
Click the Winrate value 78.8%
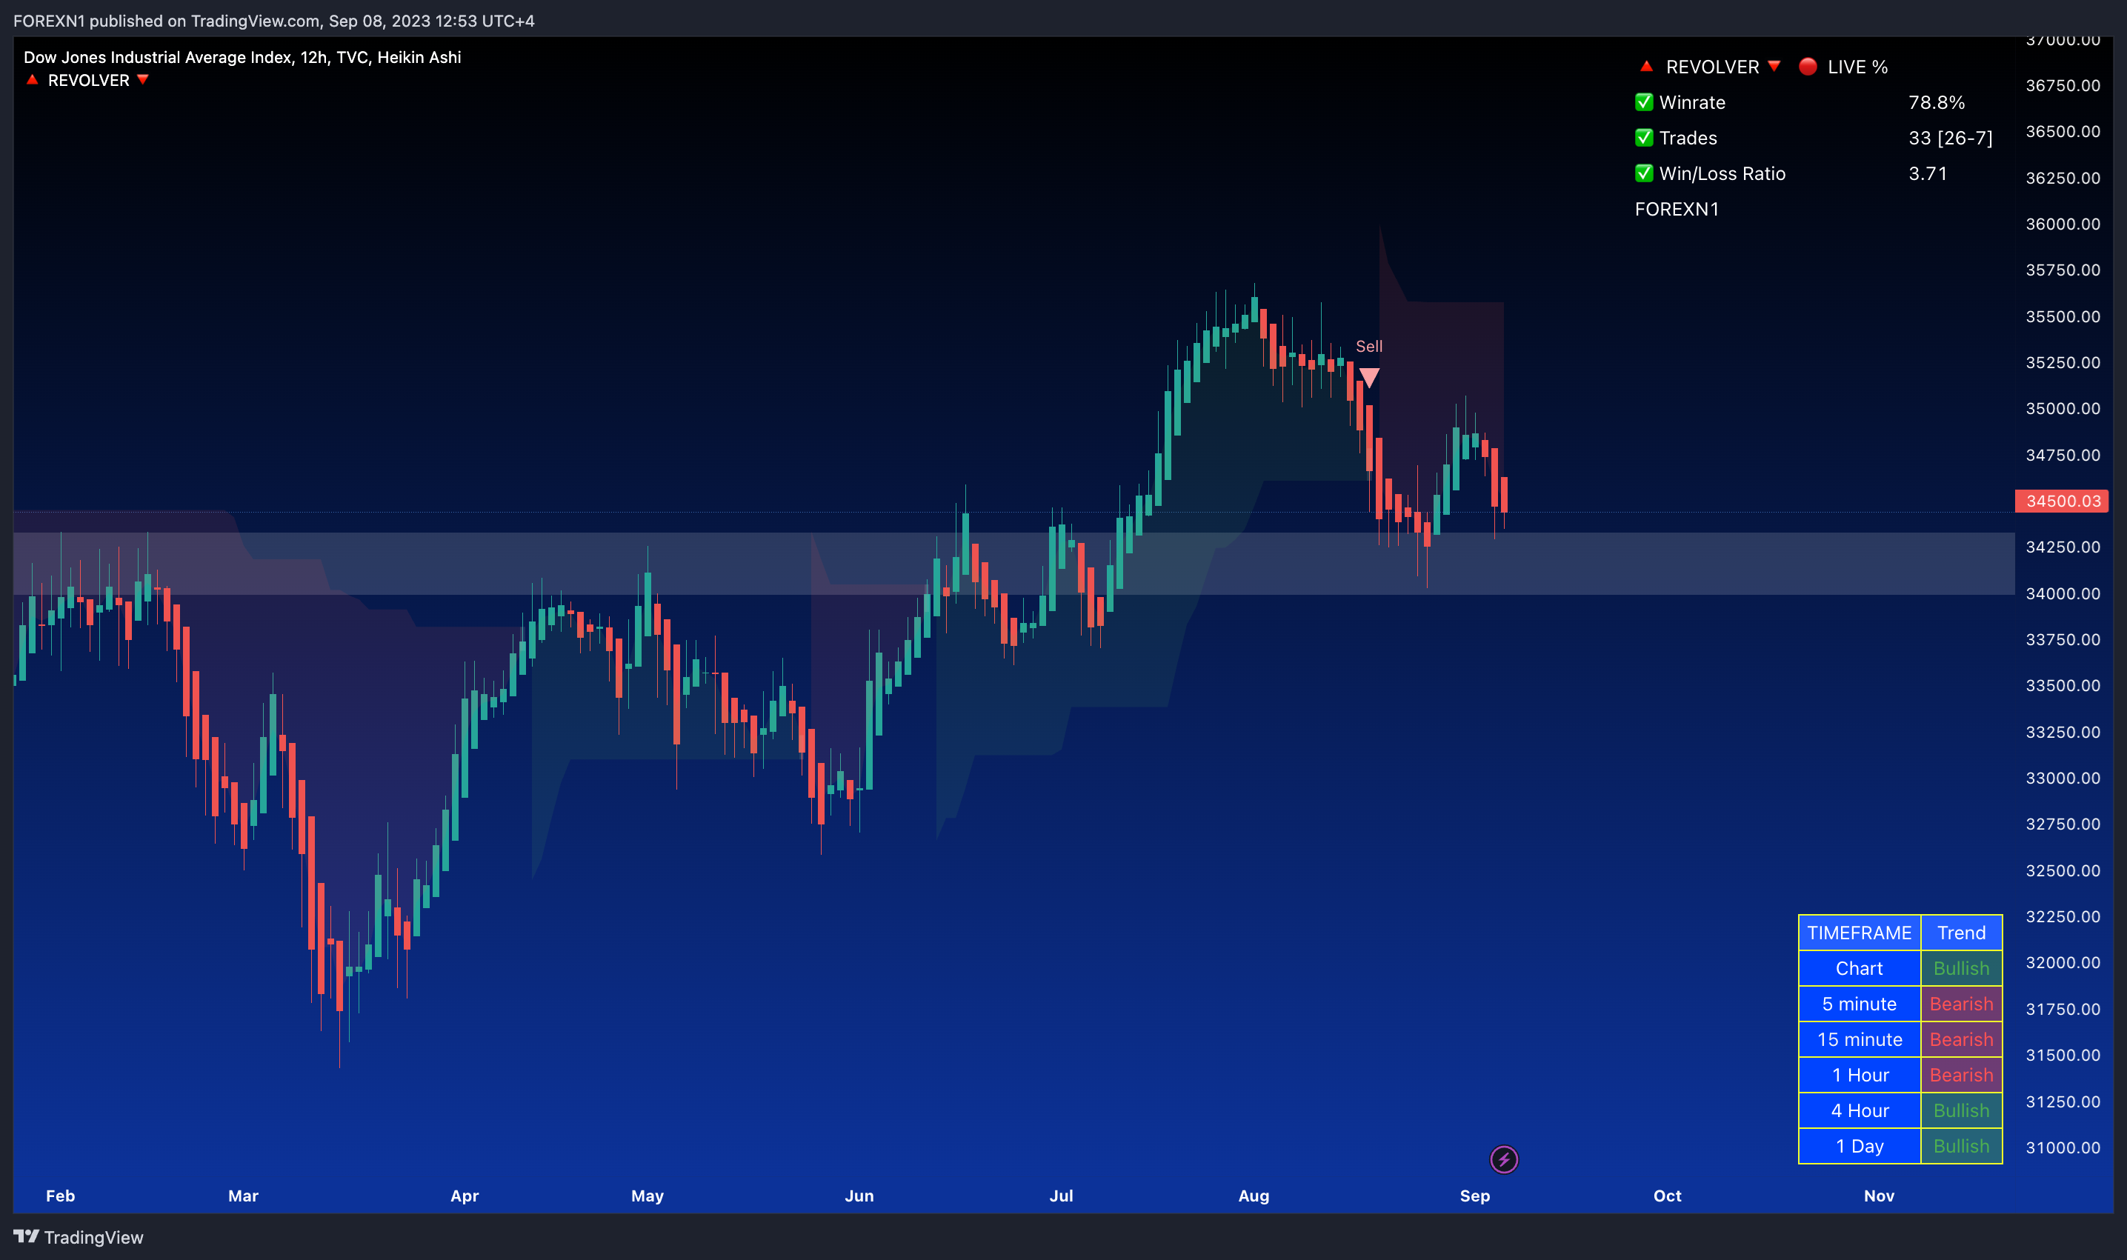1936,102
